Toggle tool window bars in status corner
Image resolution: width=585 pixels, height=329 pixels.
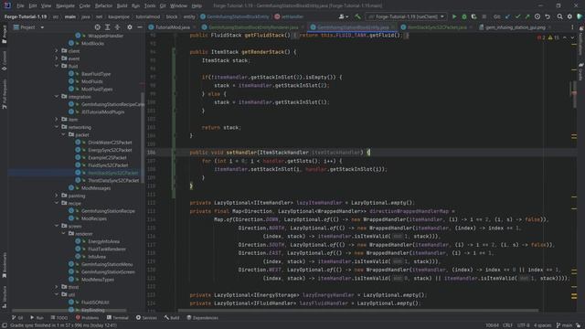[4, 325]
